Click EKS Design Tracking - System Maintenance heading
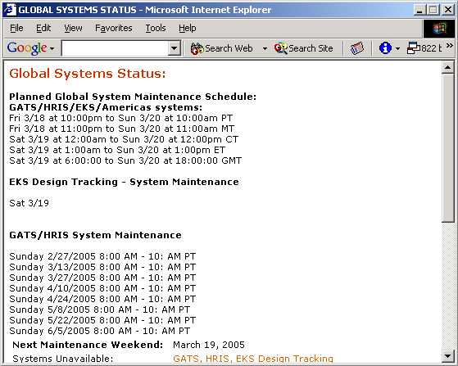 click(x=125, y=182)
